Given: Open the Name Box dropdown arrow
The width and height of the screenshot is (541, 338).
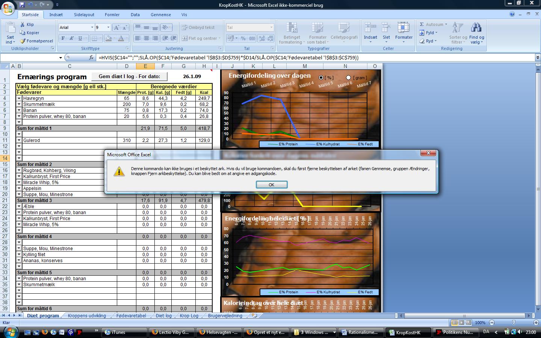Looking at the screenshot, I should [60, 58].
